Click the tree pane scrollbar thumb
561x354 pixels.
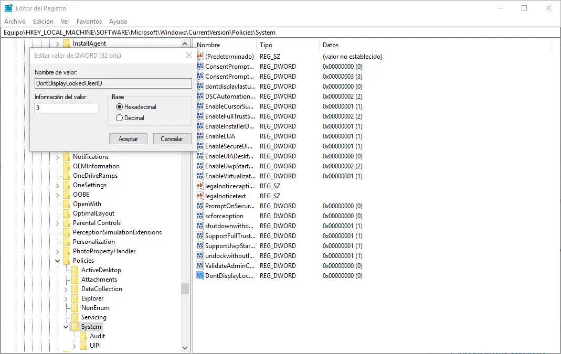185,288
